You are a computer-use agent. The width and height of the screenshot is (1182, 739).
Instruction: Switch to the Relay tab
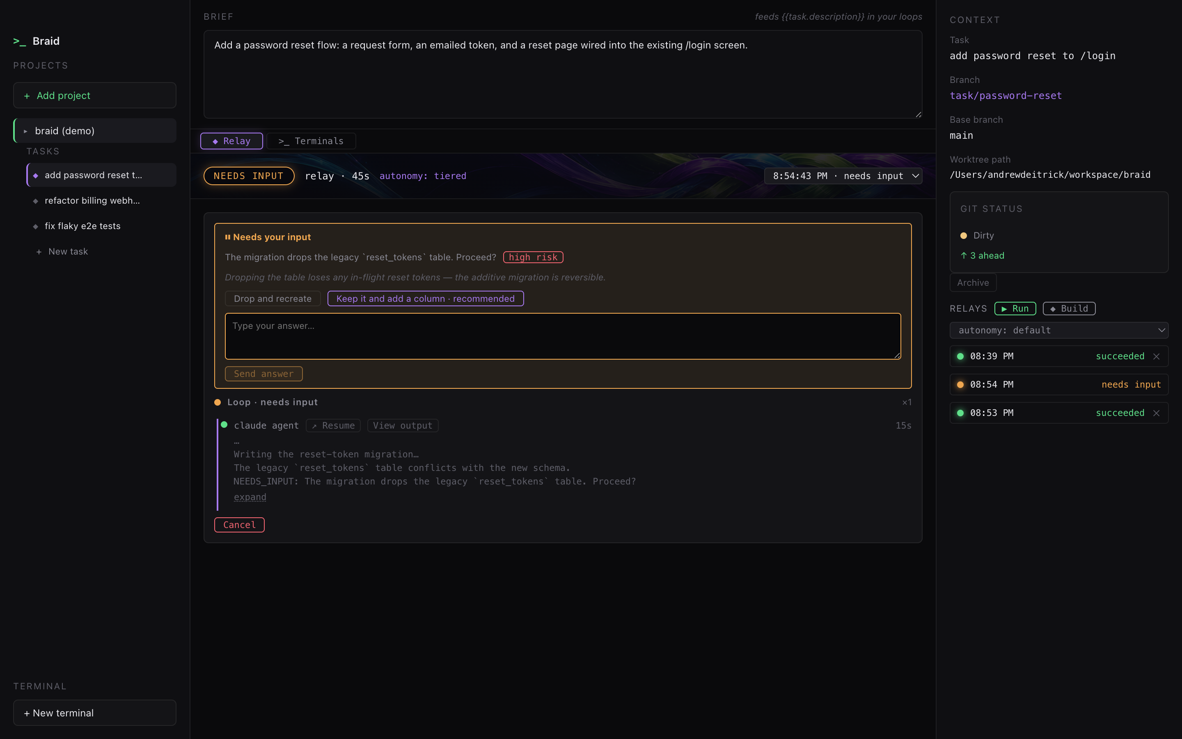tap(231, 141)
